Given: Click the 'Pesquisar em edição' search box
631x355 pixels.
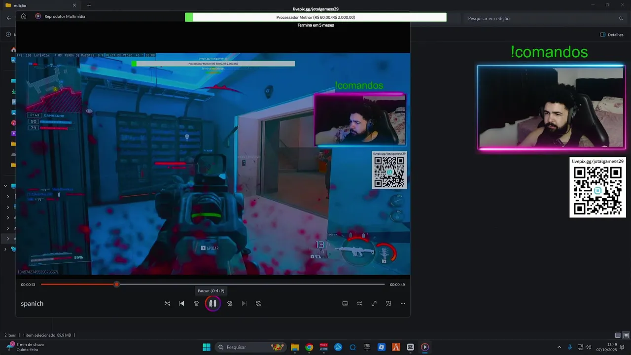Looking at the screenshot, I should tap(545, 18).
